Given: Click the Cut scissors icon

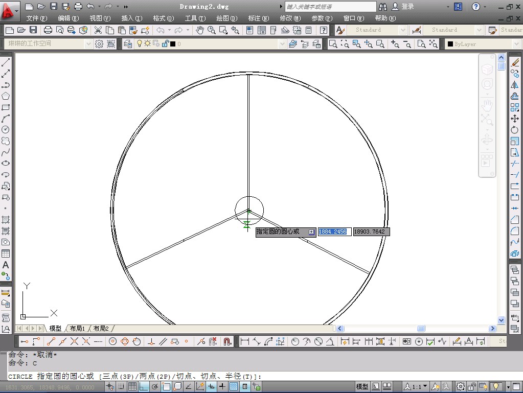Looking at the screenshot, I should 98,30.
